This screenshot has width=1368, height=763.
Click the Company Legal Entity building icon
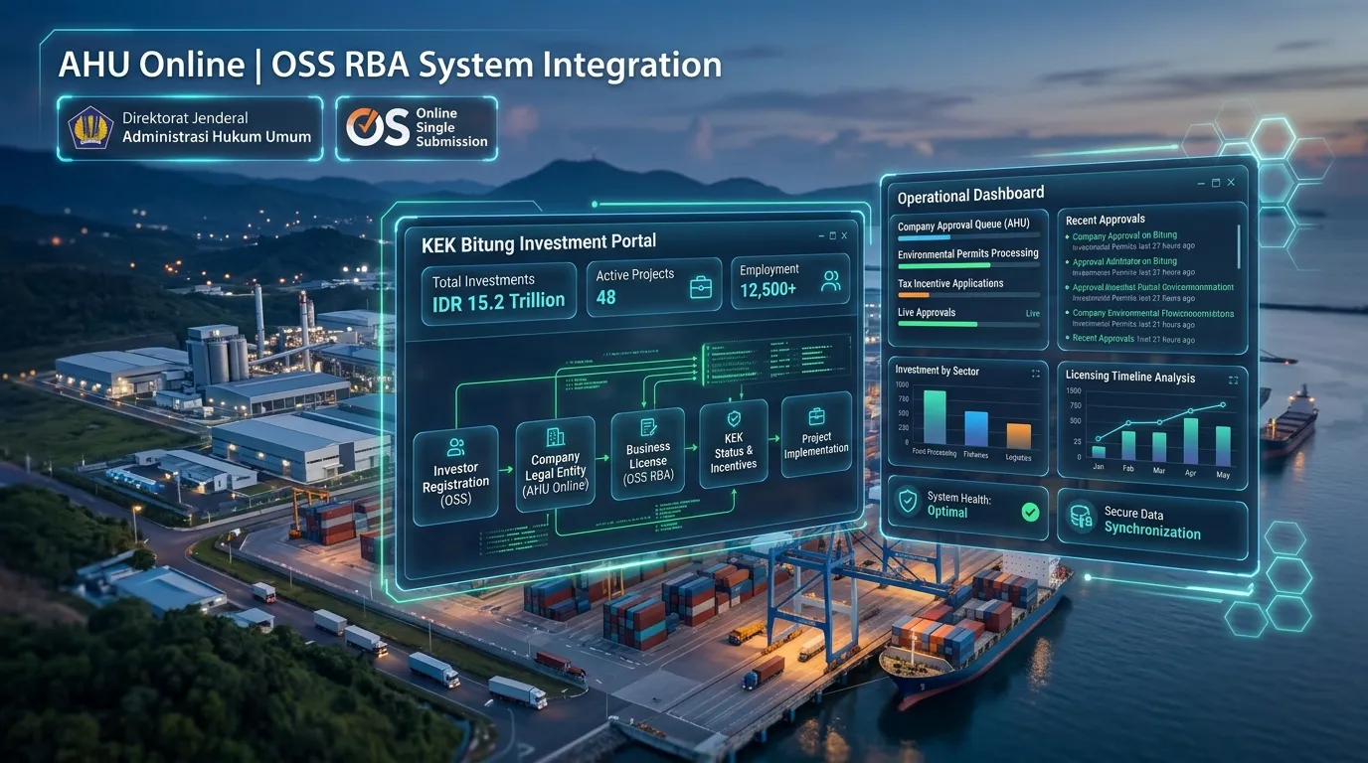pyautogui.click(x=555, y=436)
